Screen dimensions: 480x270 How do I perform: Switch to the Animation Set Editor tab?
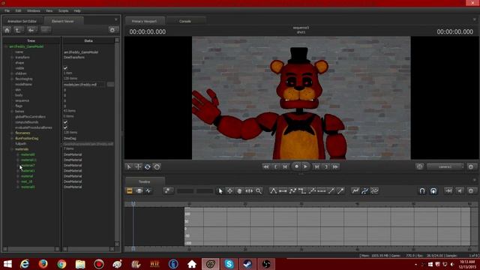coord(22,21)
